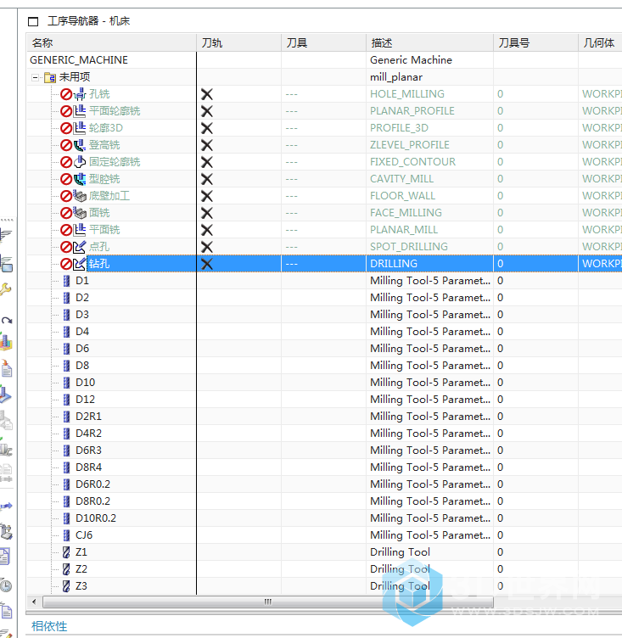Image resolution: width=622 pixels, height=638 pixels.
Task: Select the D2R1 tool row
Action: click(324, 417)
